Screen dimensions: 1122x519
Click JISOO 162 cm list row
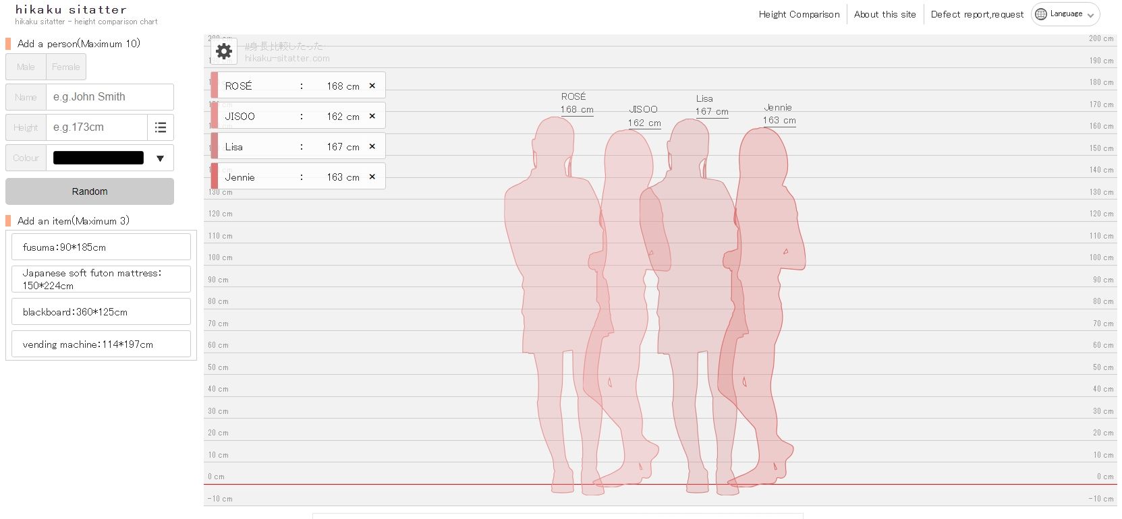point(298,116)
